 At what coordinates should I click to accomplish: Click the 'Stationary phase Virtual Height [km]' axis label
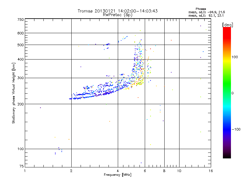(x=13, y=93)
